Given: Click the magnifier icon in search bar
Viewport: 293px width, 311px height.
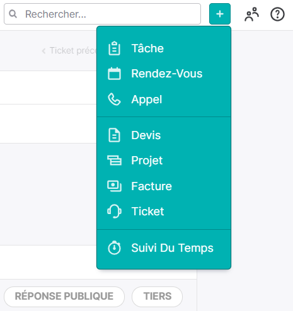Looking at the screenshot, I should pyautogui.click(x=13, y=14).
